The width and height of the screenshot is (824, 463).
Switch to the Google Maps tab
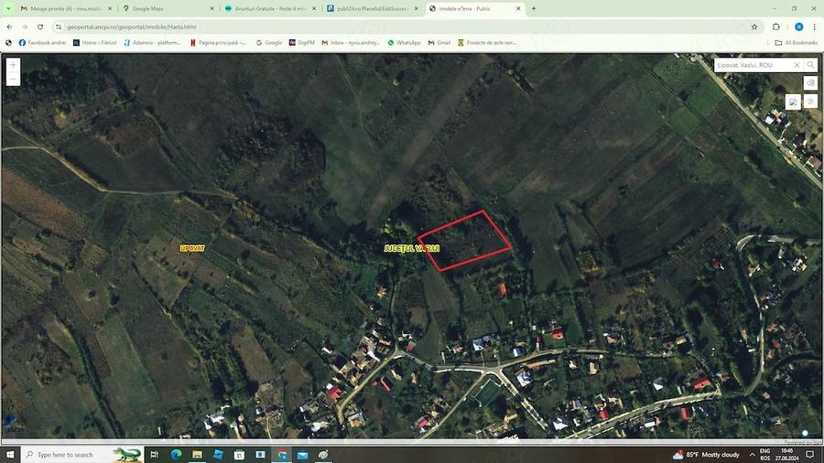pos(168,9)
